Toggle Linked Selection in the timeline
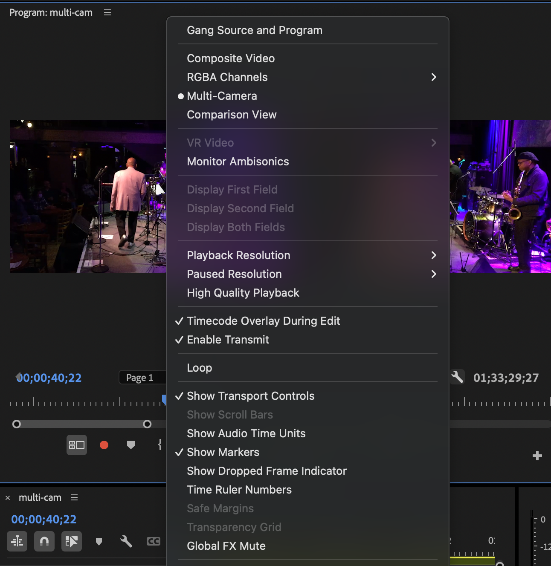This screenshot has width=551, height=566. click(71, 541)
